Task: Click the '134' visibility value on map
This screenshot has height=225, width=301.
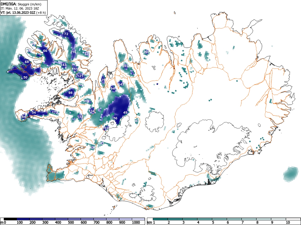Action: click(x=92, y=111)
